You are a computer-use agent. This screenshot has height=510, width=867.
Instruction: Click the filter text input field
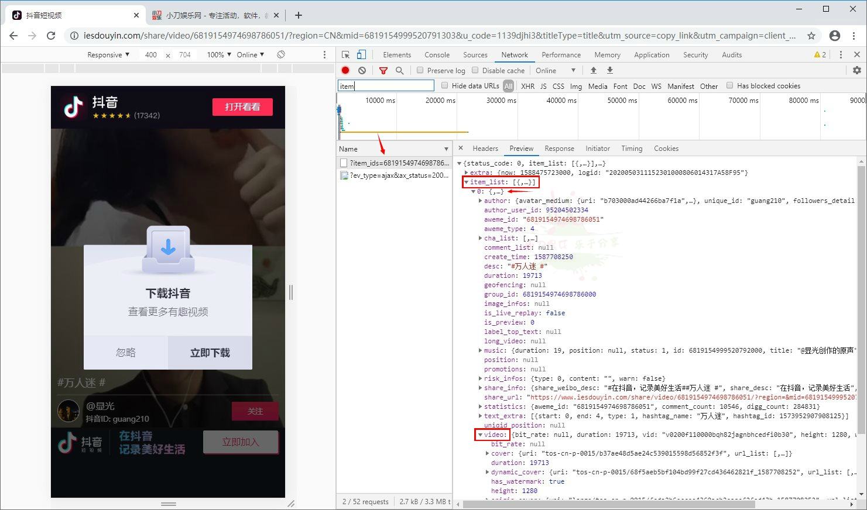point(386,86)
